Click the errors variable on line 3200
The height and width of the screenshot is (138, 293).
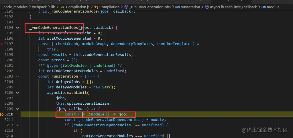point(58,60)
